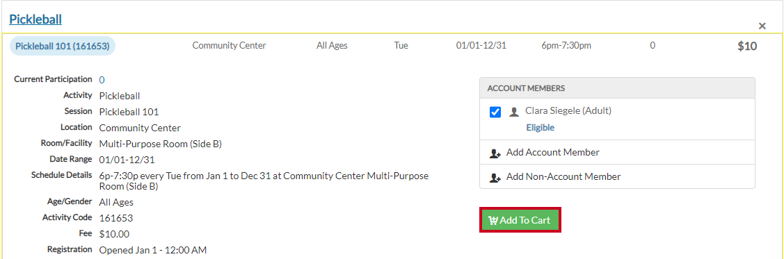Click the 6pm-7:30pm time in session row
The width and height of the screenshot is (784, 259).
[x=566, y=45]
